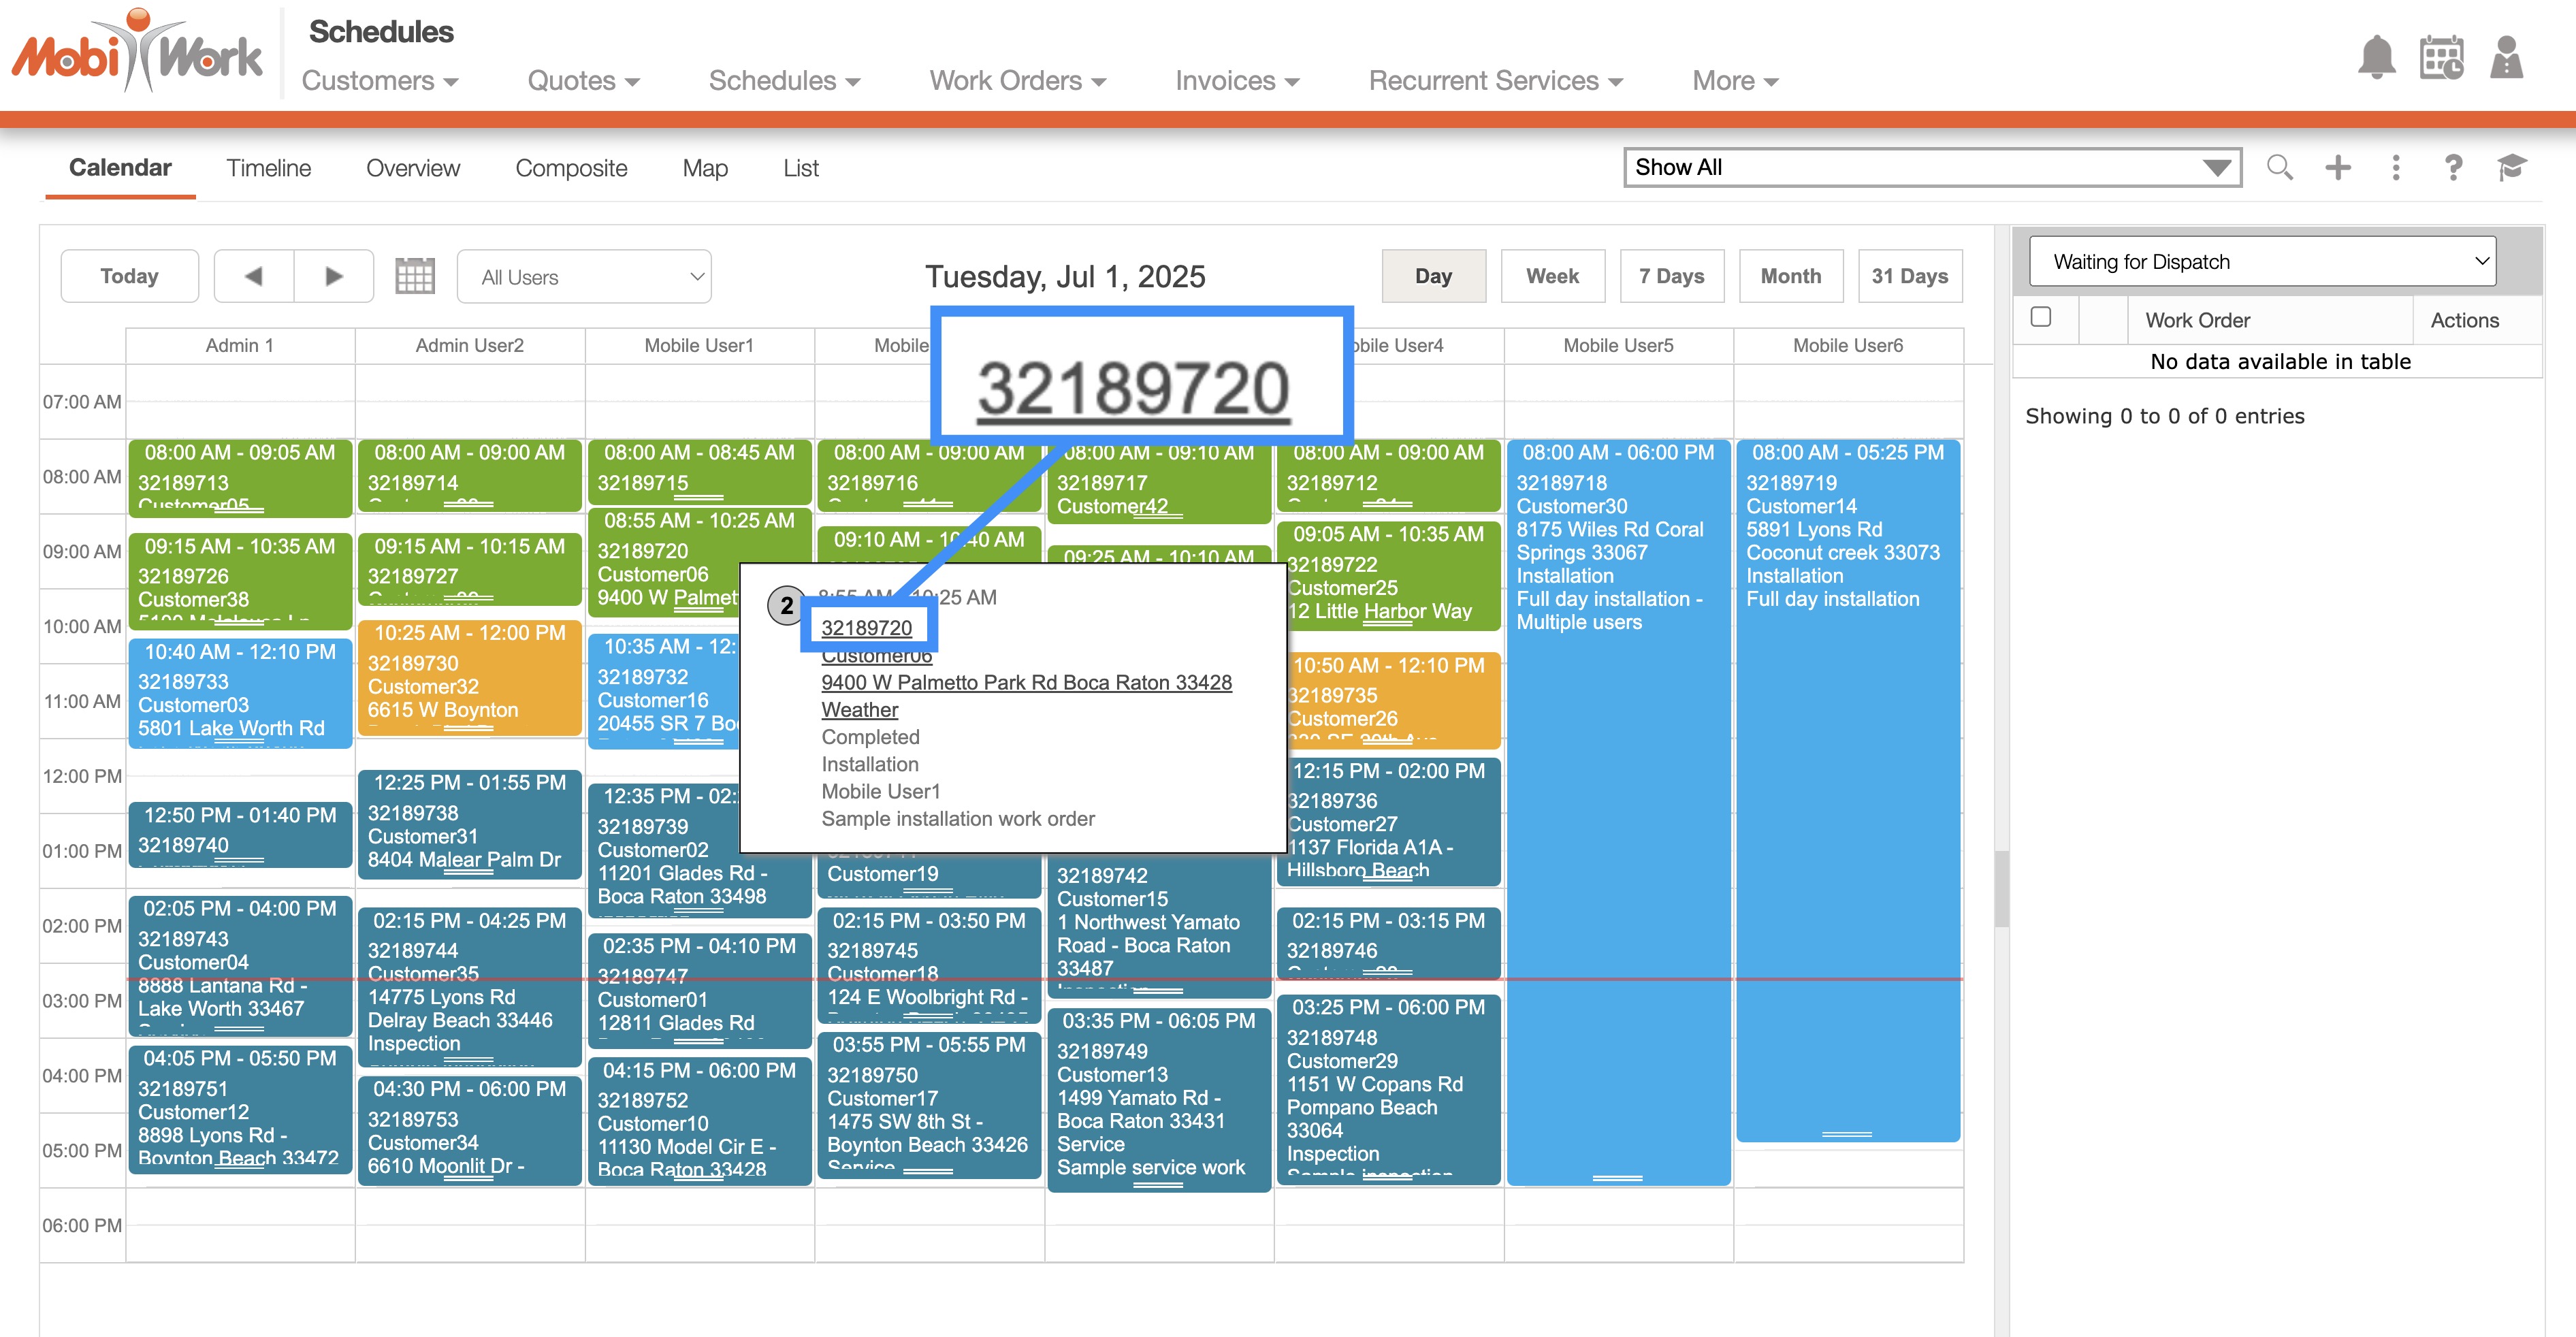Click the orange 32189730 schedule block
This screenshot has width=2576, height=1337.
(x=469, y=676)
